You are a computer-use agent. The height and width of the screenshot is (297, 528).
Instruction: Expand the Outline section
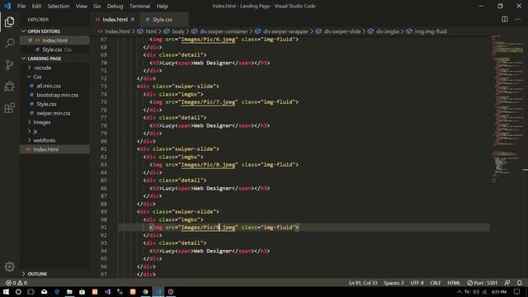point(37,274)
